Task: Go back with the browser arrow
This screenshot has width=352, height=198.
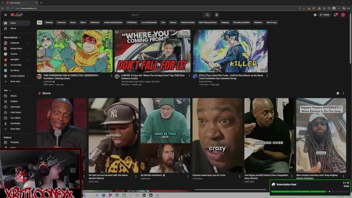Action: pos(3,8)
